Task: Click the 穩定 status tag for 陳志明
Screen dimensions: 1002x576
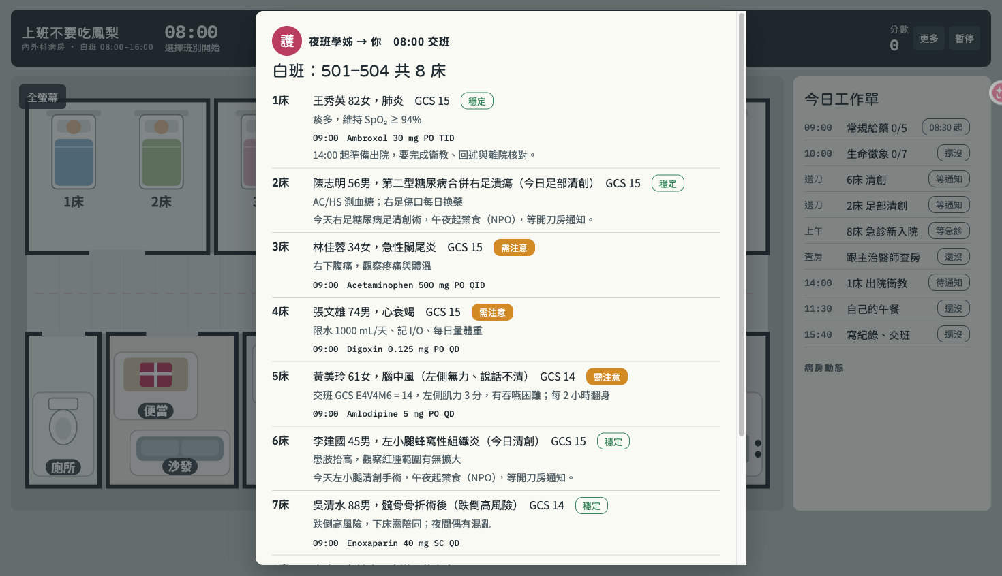Action: click(x=668, y=184)
